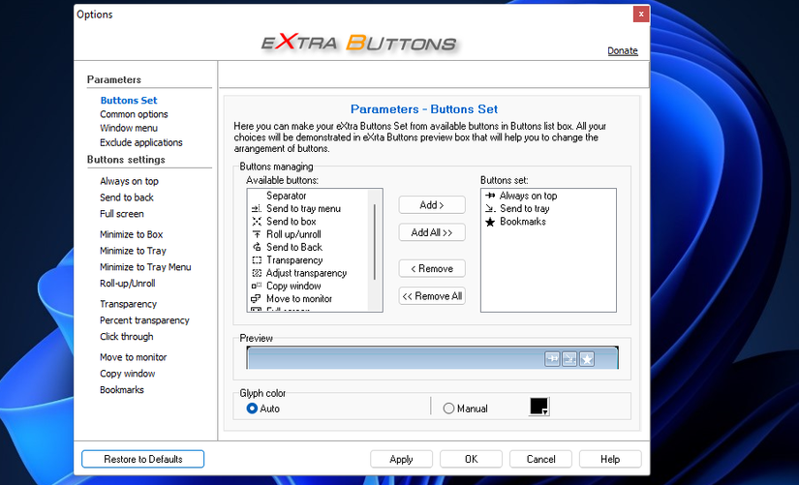
Task: Select Separator in Available buttons list
Action: pyautogui.click(x=287, y=196)
